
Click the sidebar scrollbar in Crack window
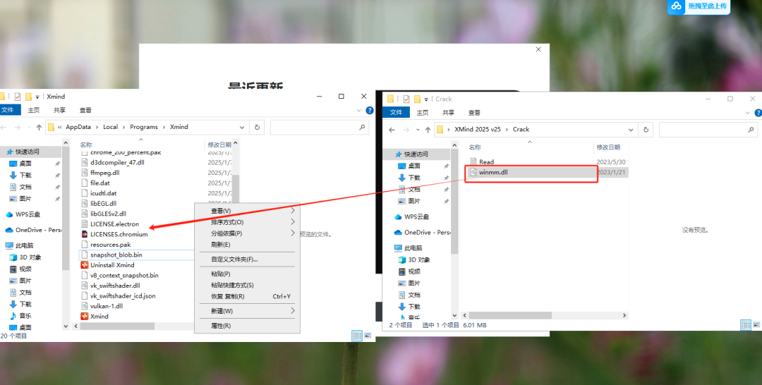point(454,202)
